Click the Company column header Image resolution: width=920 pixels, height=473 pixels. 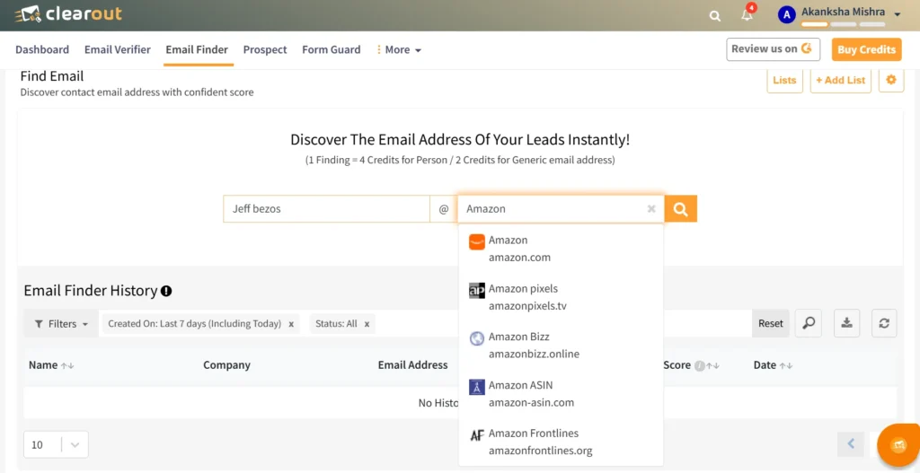[226, 365]
